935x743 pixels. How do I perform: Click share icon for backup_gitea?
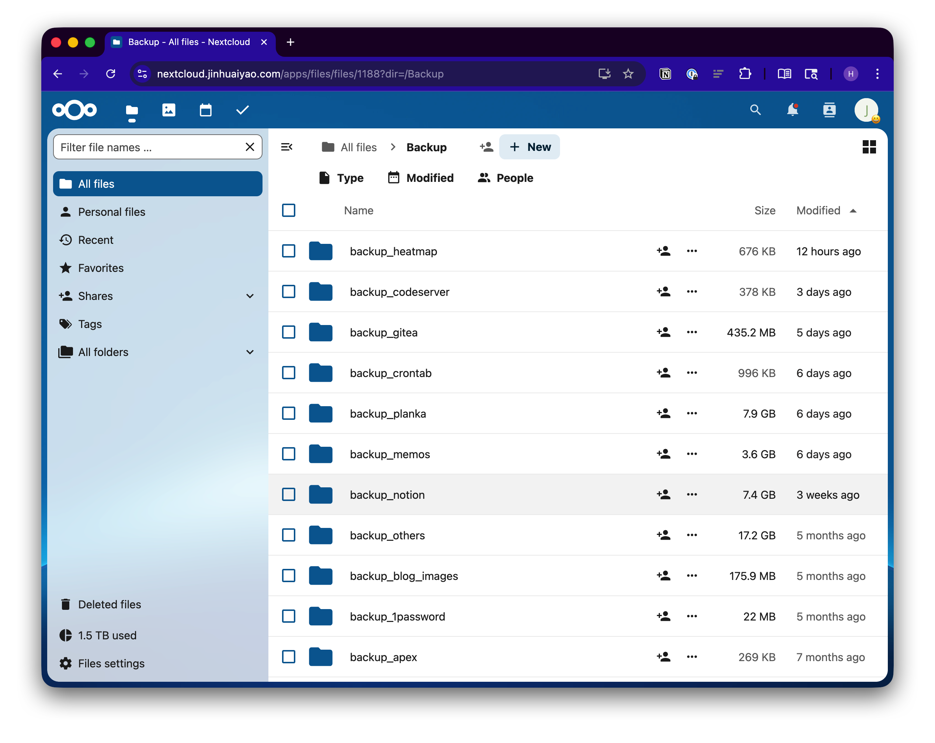663,332
